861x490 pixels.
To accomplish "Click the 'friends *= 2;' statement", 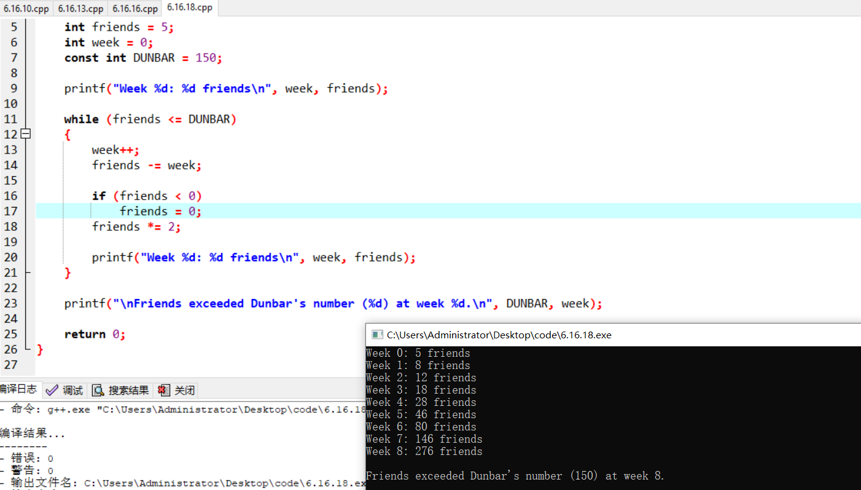I will point(136,227).
